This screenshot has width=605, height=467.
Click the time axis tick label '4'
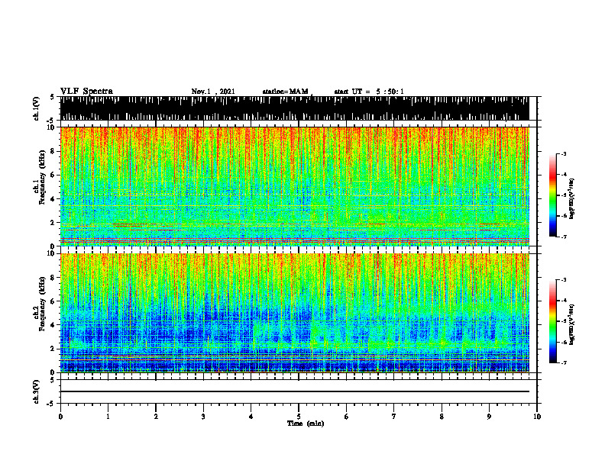(251, 417)
